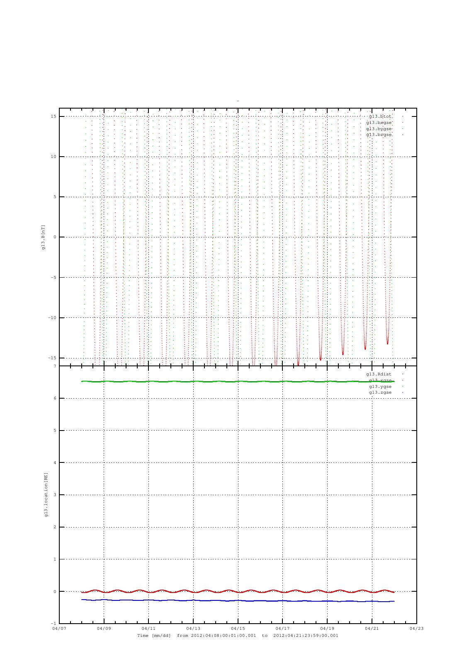
Task: Select the 04/21 date tick label
Action: click(372, 629)
